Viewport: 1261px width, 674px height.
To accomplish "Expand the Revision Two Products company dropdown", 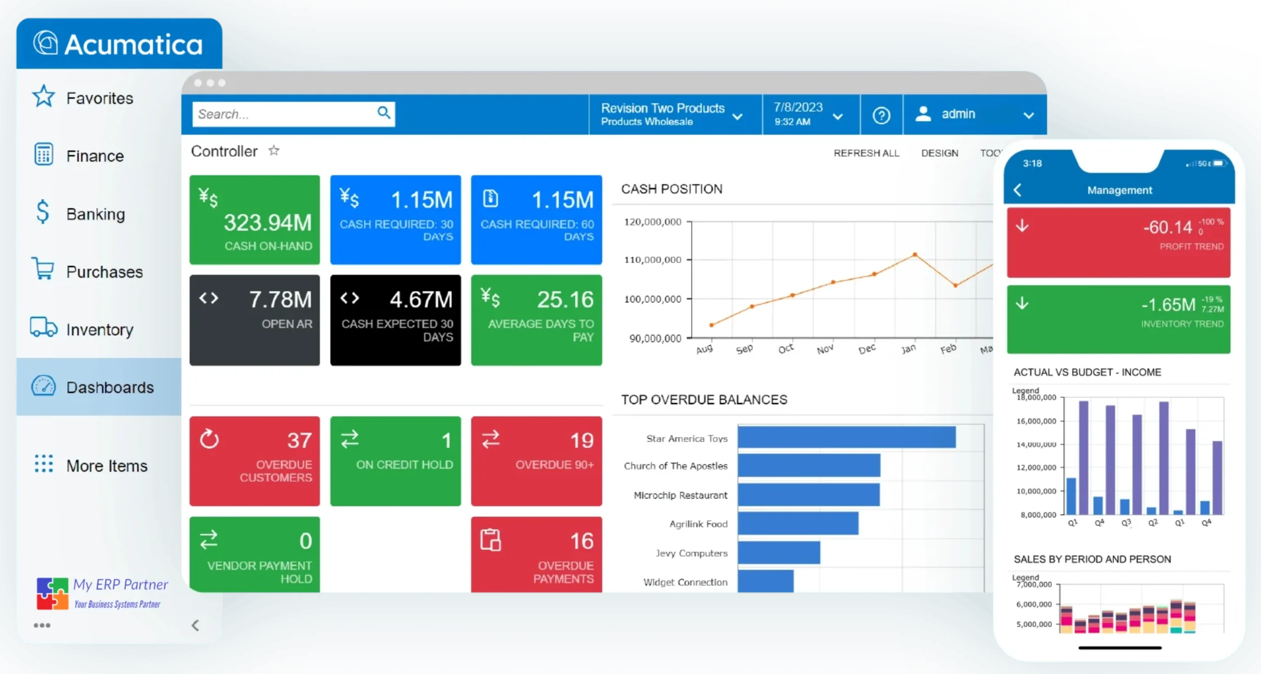I will [737, 116].
